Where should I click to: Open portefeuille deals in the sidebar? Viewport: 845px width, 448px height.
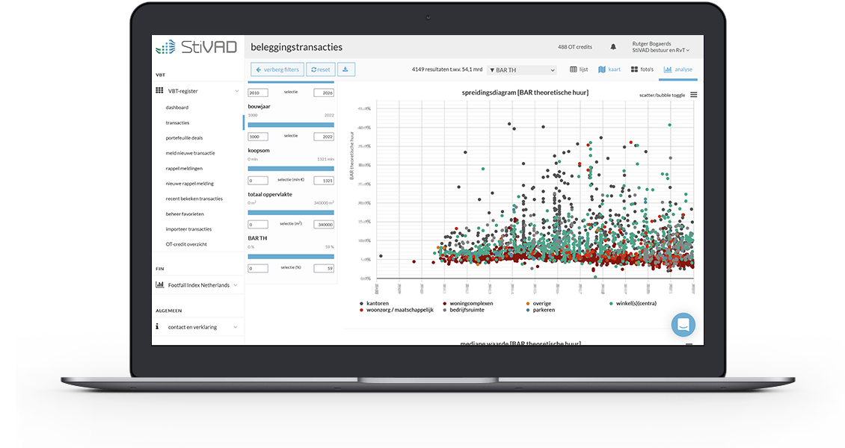184,137
